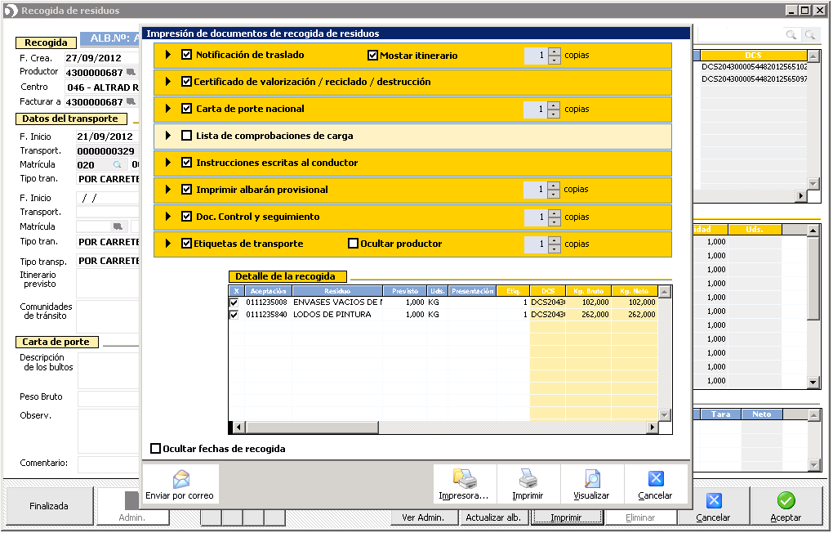Select the Recogida tab
The image size is (833, 533).
pos(46,43)
